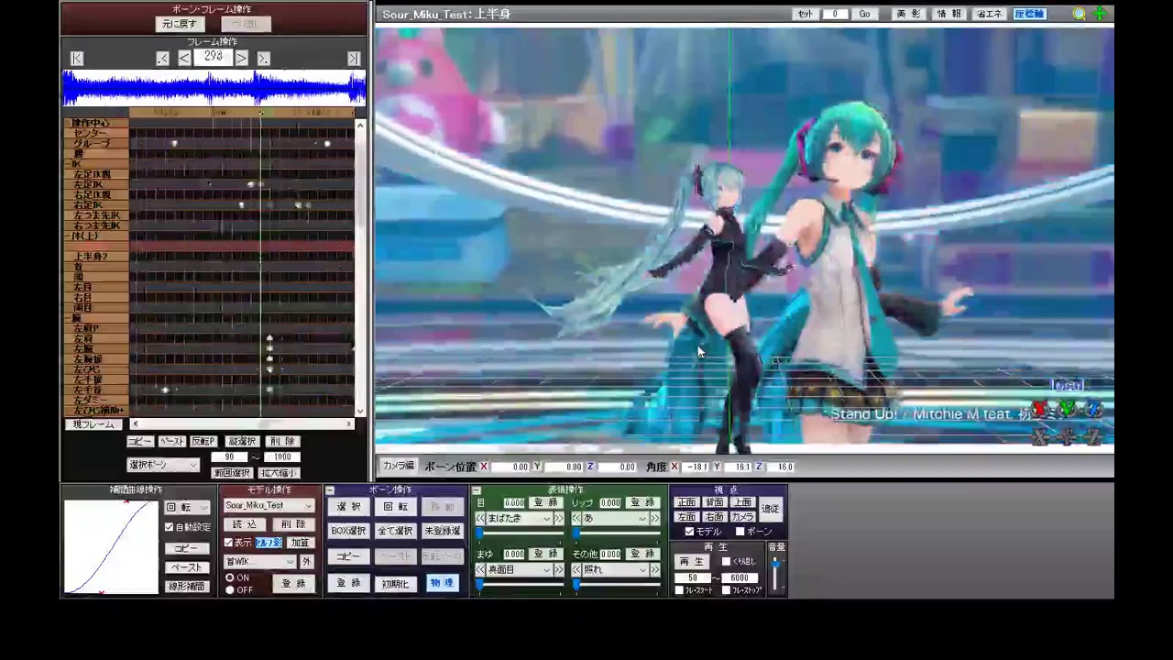Jump to the first frame

pyautogui.click(x=77, y=59)
